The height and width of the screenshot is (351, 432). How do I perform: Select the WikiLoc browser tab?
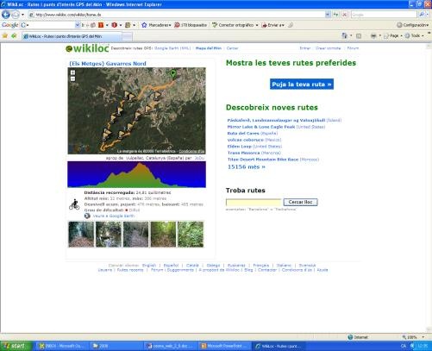click(x=72, y=36)
